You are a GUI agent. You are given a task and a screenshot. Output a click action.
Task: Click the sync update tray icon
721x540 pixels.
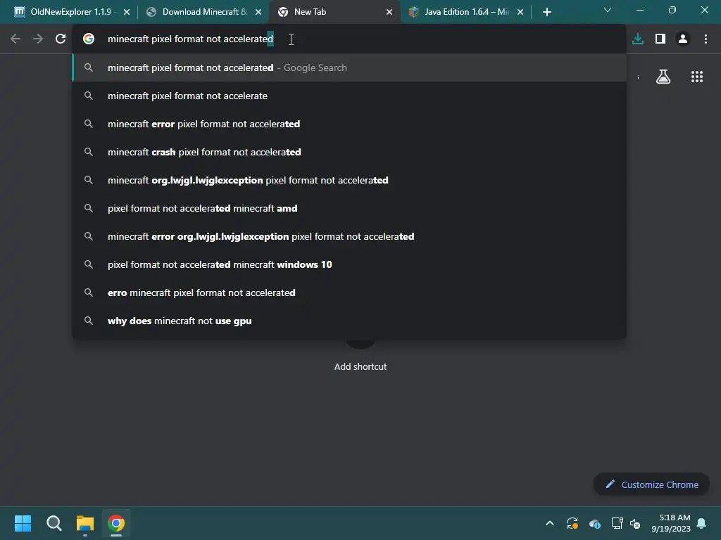[572, 523]
